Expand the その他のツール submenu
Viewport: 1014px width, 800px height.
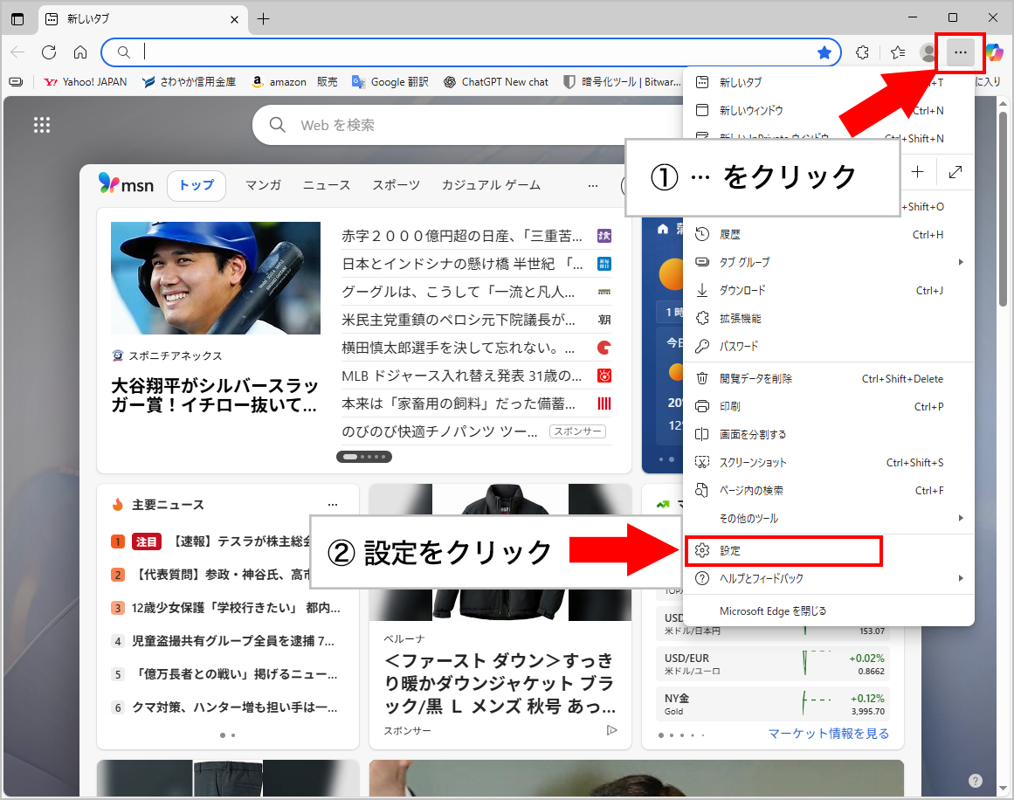click(x=827, y=518)
